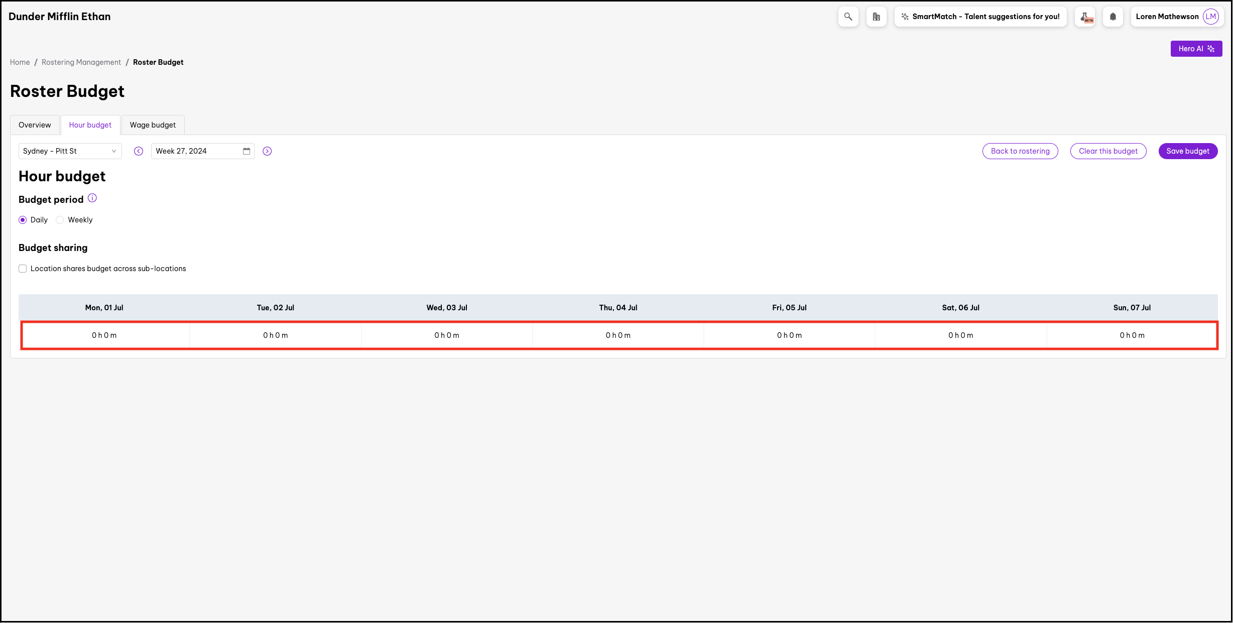Select the Daily budget period

coord(23,220)
